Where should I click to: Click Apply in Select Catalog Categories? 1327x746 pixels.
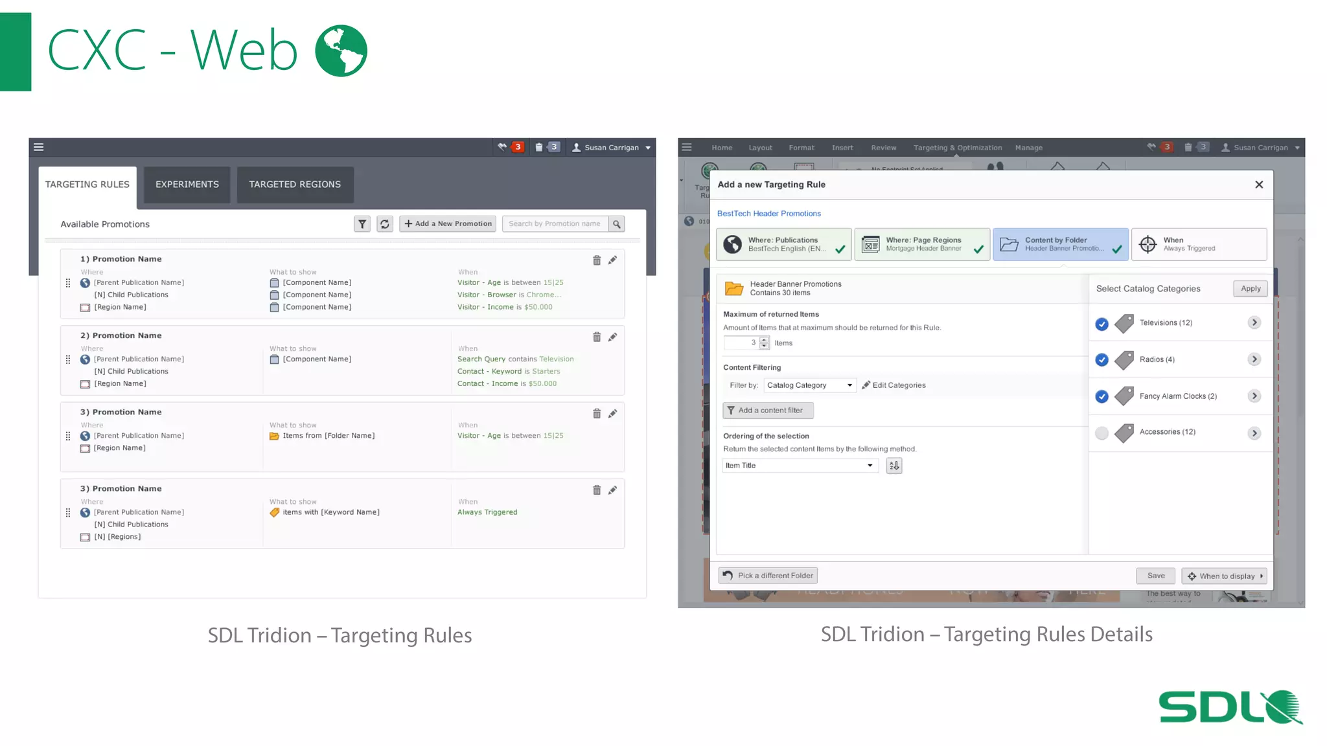point(1251,289)
